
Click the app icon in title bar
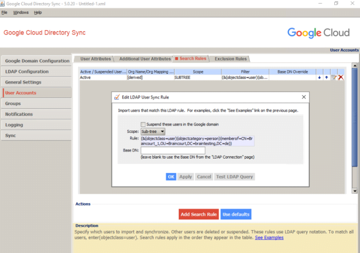[x=2, y=4]
